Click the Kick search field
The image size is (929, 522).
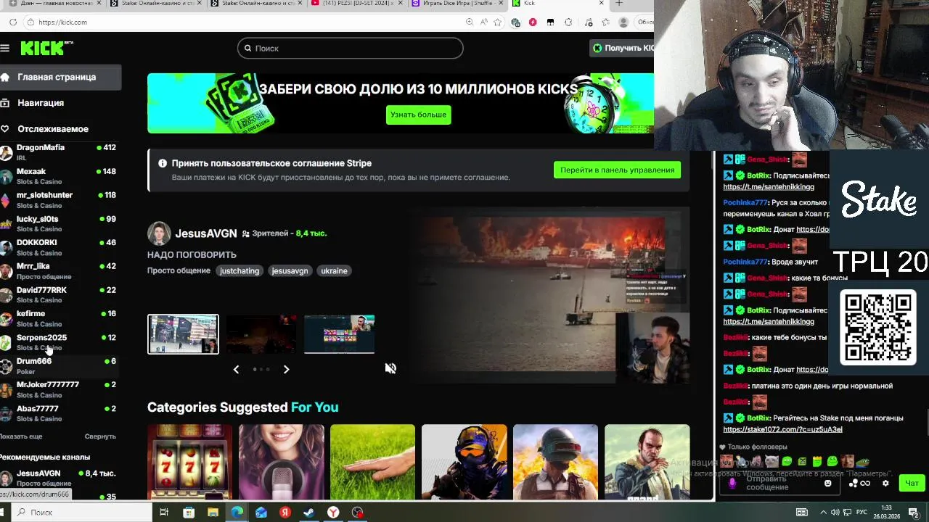coord(350,48)
